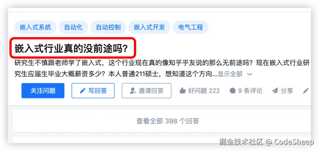Click the 邀请回答 button
319x151 pixels.
tap(147, 91)
